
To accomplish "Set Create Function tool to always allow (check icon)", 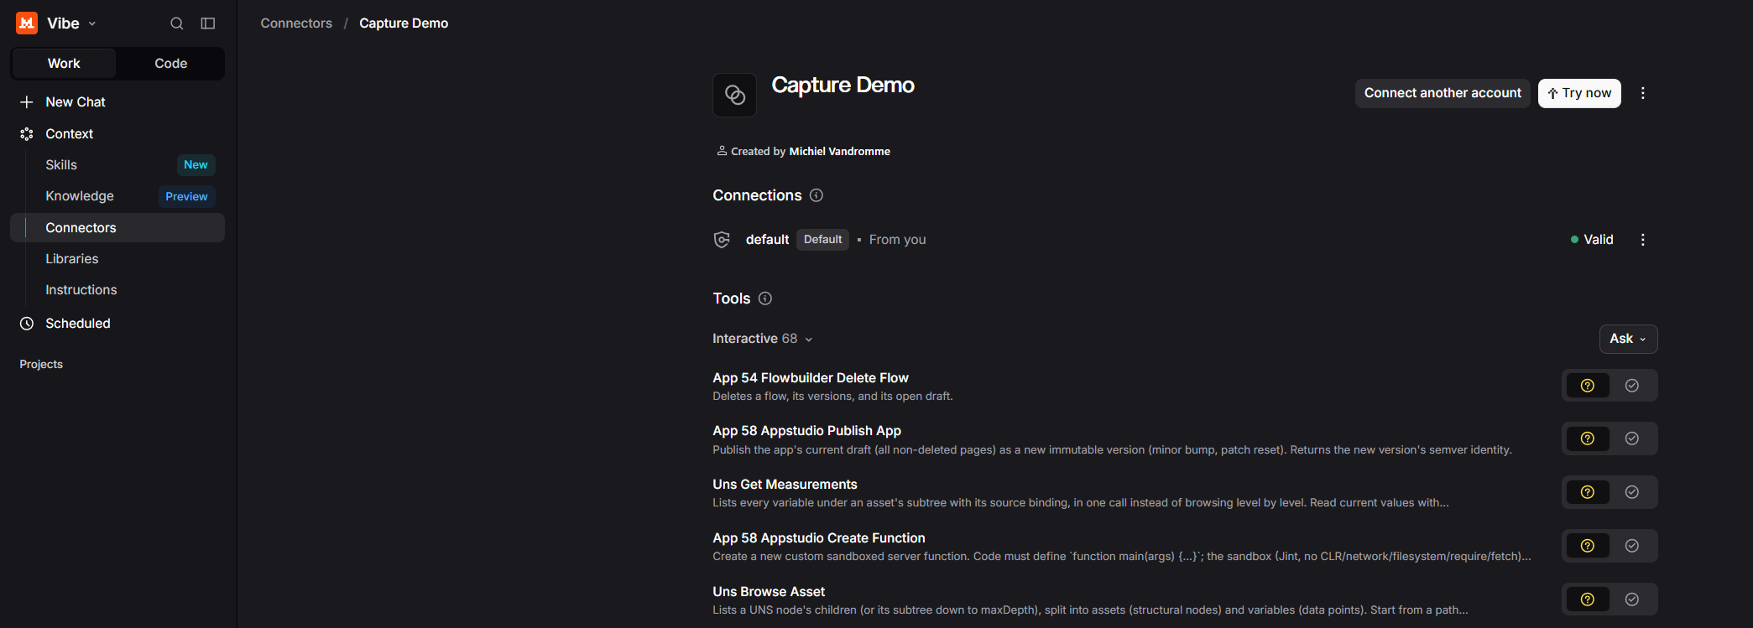I will (1632, 546).
